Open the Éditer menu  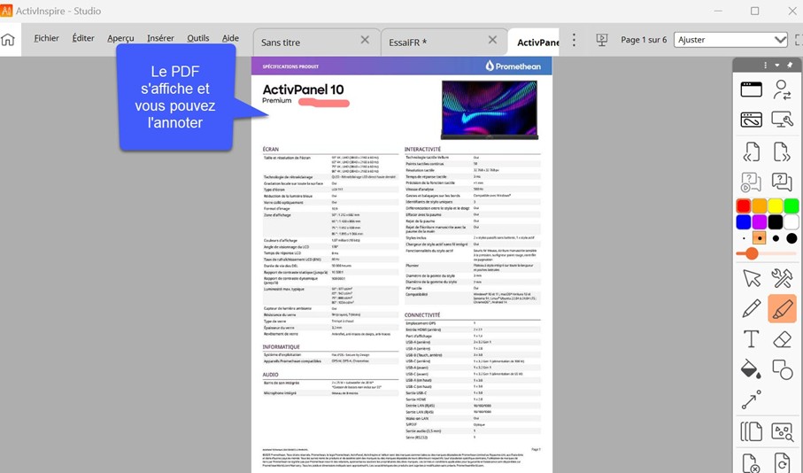click(83, 38)
